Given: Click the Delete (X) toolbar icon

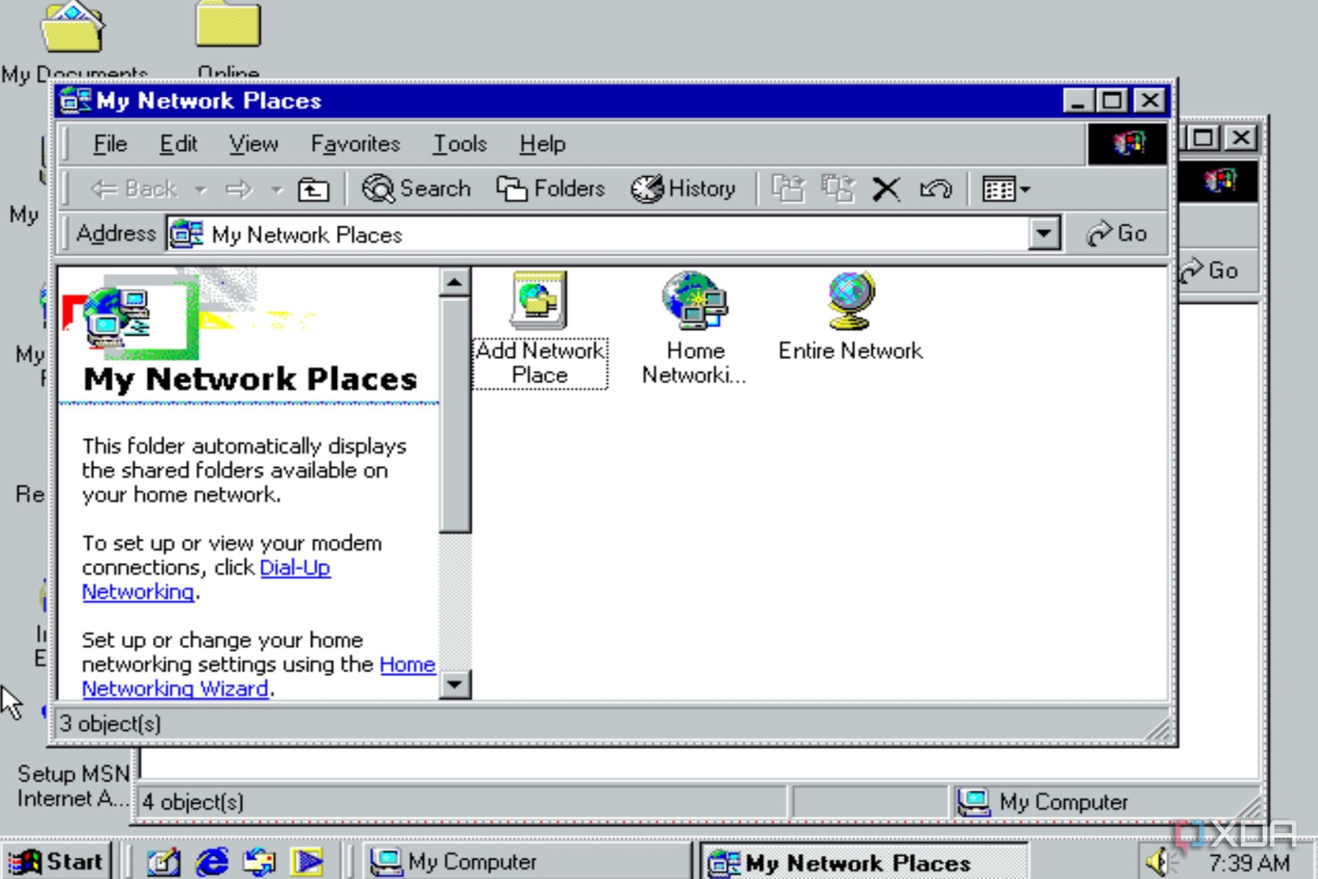Looking at the screenshot, I should point(886,189).
